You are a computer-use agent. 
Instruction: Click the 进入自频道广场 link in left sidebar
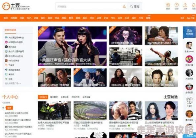(x=13, y=83)
